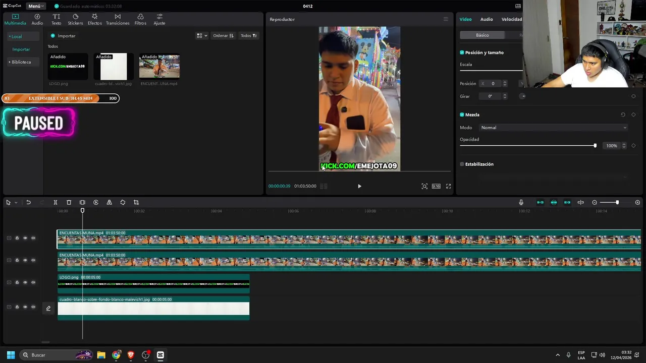Reset the Mezcla settings
Screen dimensions: 646x363
click(623, 115)
